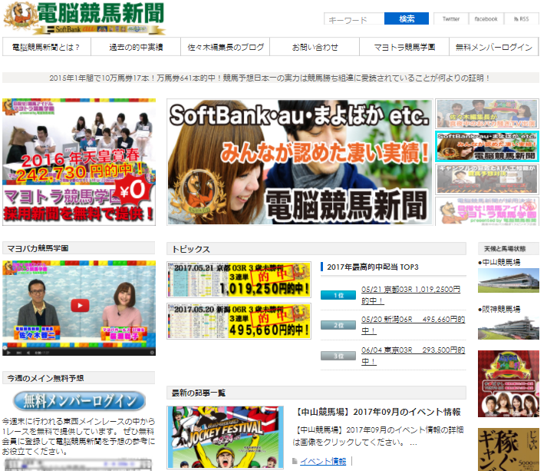Click the 2017年最高的中配当 TOP3 heading

(373, 267)
